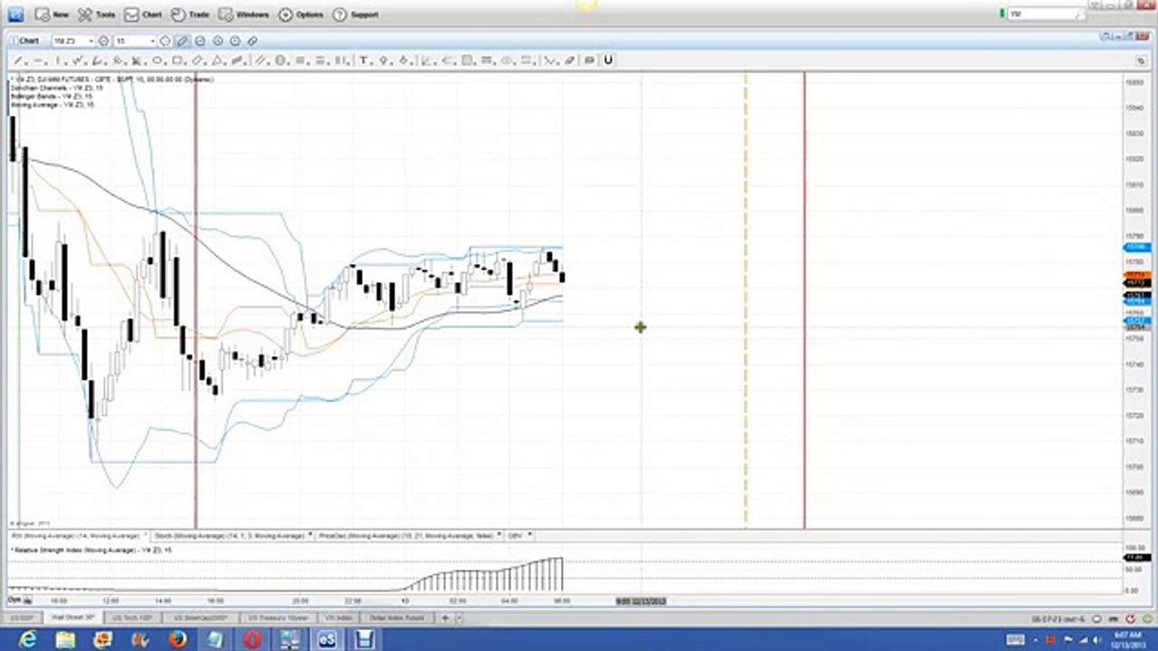1158x651 pixels.
Task: Open the Windows menu
Action: (243, 14)
